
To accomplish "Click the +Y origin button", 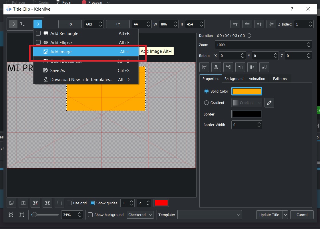I will tap(118, 24).
